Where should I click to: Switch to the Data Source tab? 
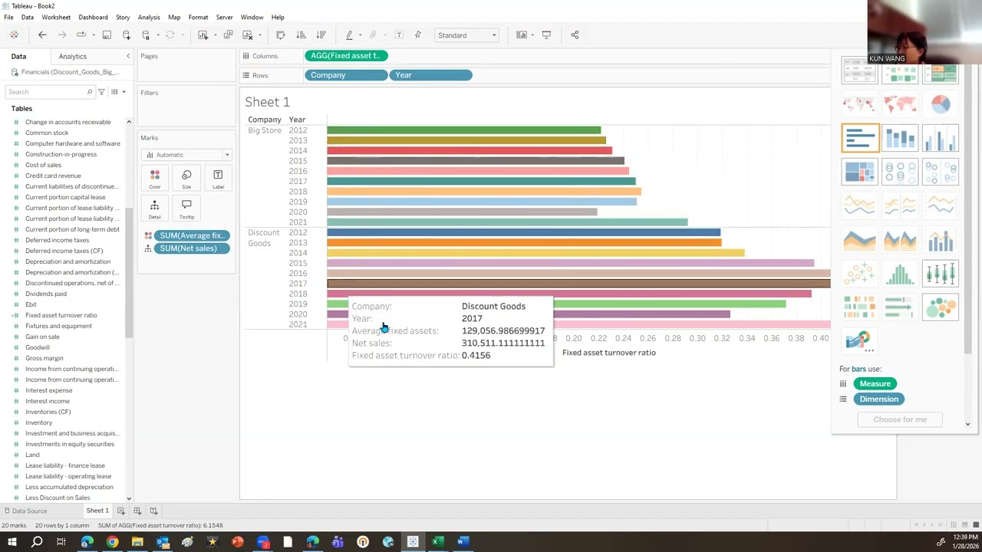[29, 511]
